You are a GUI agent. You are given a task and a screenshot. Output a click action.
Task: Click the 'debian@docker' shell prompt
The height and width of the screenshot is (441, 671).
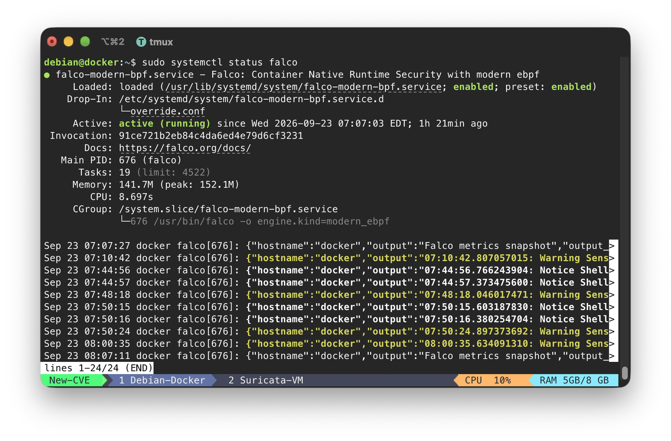[81, 62]
